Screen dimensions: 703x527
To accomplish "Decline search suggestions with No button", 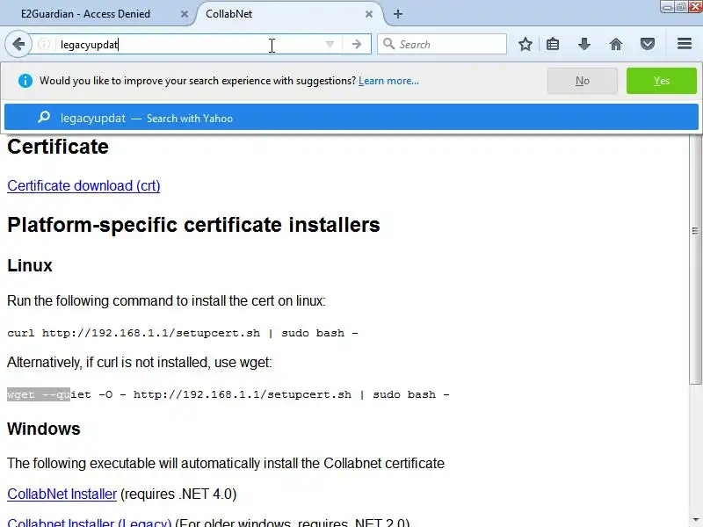I will coord(582,81).
